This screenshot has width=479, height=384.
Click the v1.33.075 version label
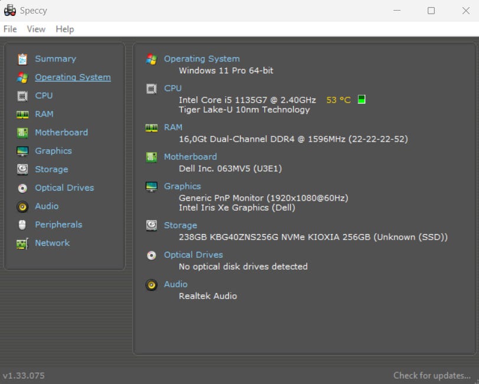pos(24,376)
